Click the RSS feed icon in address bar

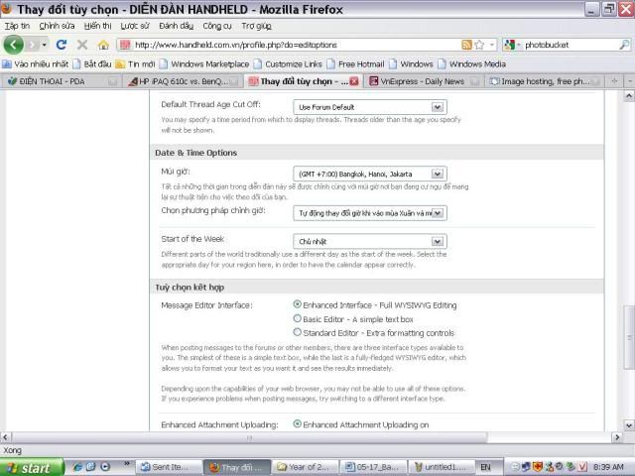pyautogui.click(x=466, y=45)
